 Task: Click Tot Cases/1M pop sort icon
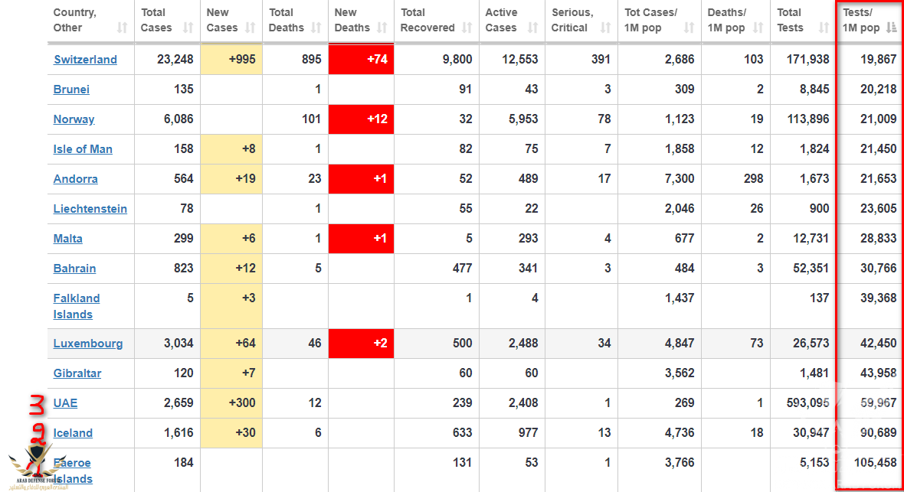click(689, 28)
